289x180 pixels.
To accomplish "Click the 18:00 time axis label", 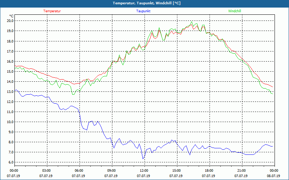I will [210, 171].
